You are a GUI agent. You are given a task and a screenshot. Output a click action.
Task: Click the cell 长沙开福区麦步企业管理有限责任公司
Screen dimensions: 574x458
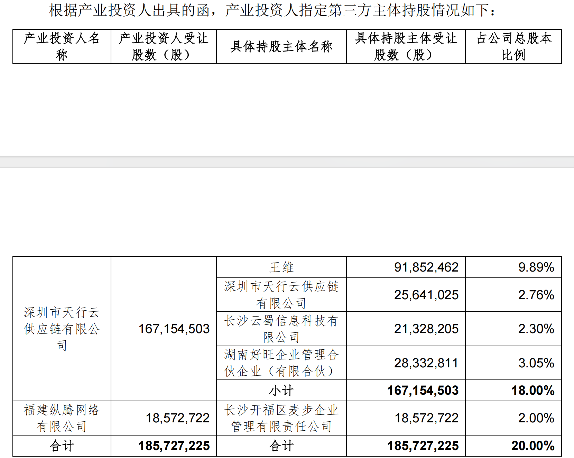point(281,418)
